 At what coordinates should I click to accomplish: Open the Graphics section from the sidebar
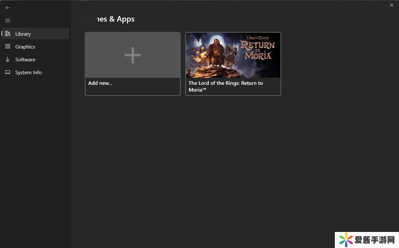(25, 47)
